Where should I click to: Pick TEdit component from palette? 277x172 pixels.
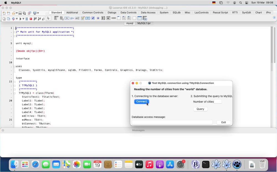click(x=77, y=18)
